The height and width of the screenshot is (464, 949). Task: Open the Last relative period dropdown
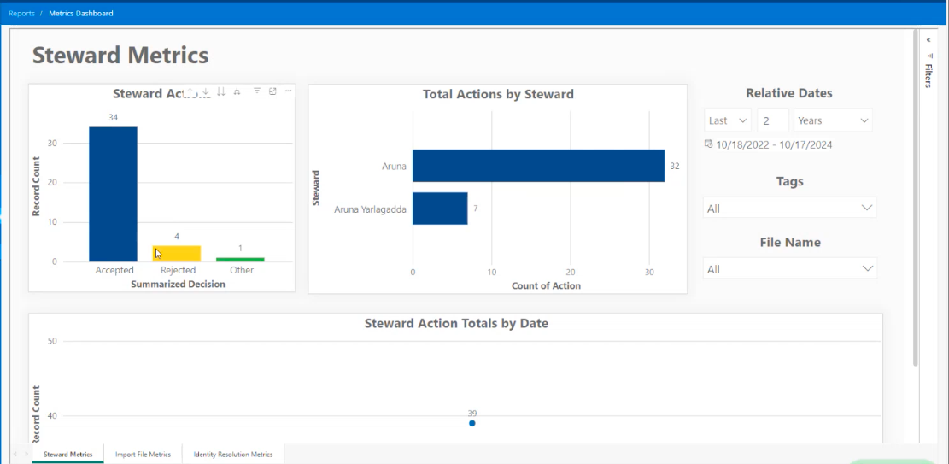click(728, 120)
